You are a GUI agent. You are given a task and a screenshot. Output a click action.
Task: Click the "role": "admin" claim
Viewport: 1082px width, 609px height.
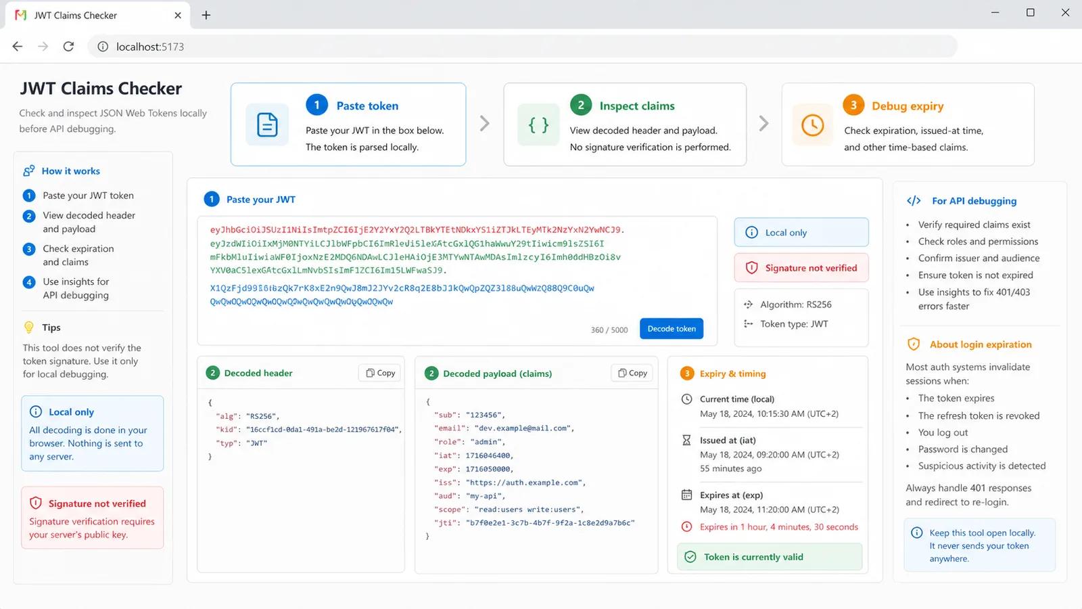click(x=469, y=442)
